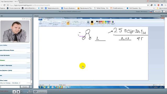Open Chrome from the shared taskbar
This screenshot has height=94, width=167.
tap(57, 87)
